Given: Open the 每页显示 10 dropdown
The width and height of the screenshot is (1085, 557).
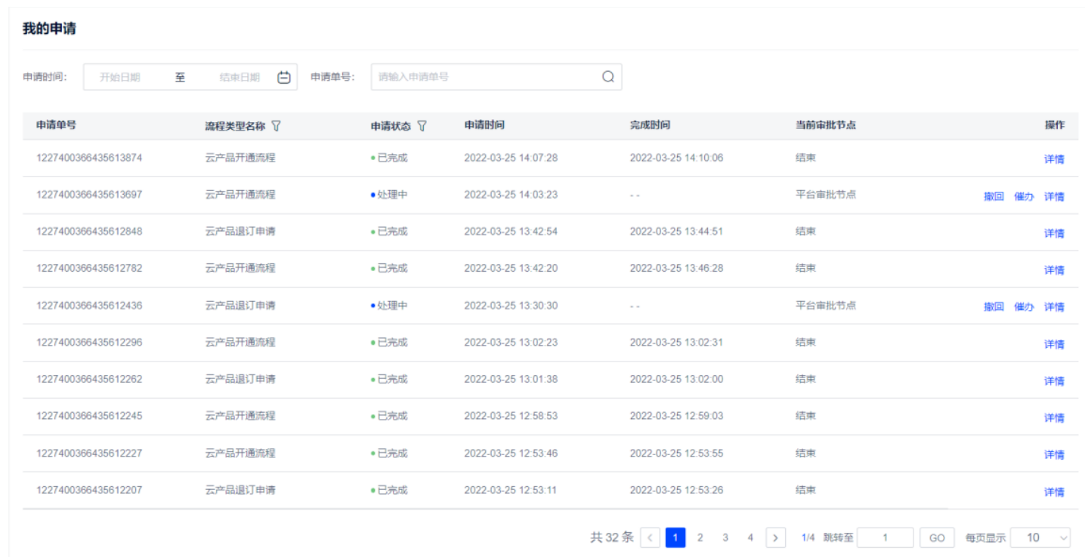Looking at the screenshot, I should point(1040,537).
